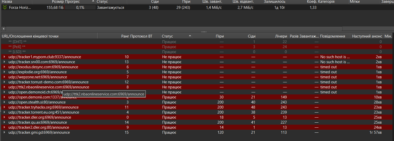The height and width of the screenshot is (141, 394).
Task: Sort torrents by the Залишилось column
Action: (x=270, y=2)
